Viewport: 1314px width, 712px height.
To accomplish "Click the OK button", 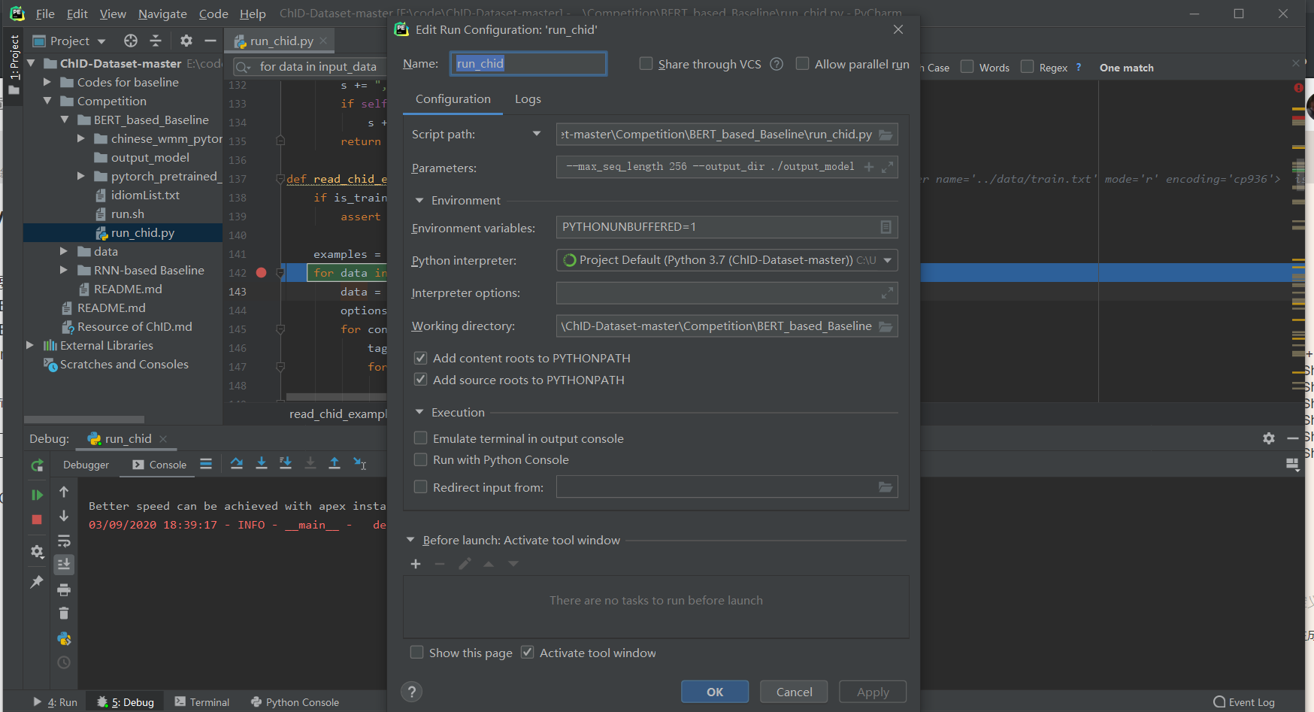I will [715, 692].
